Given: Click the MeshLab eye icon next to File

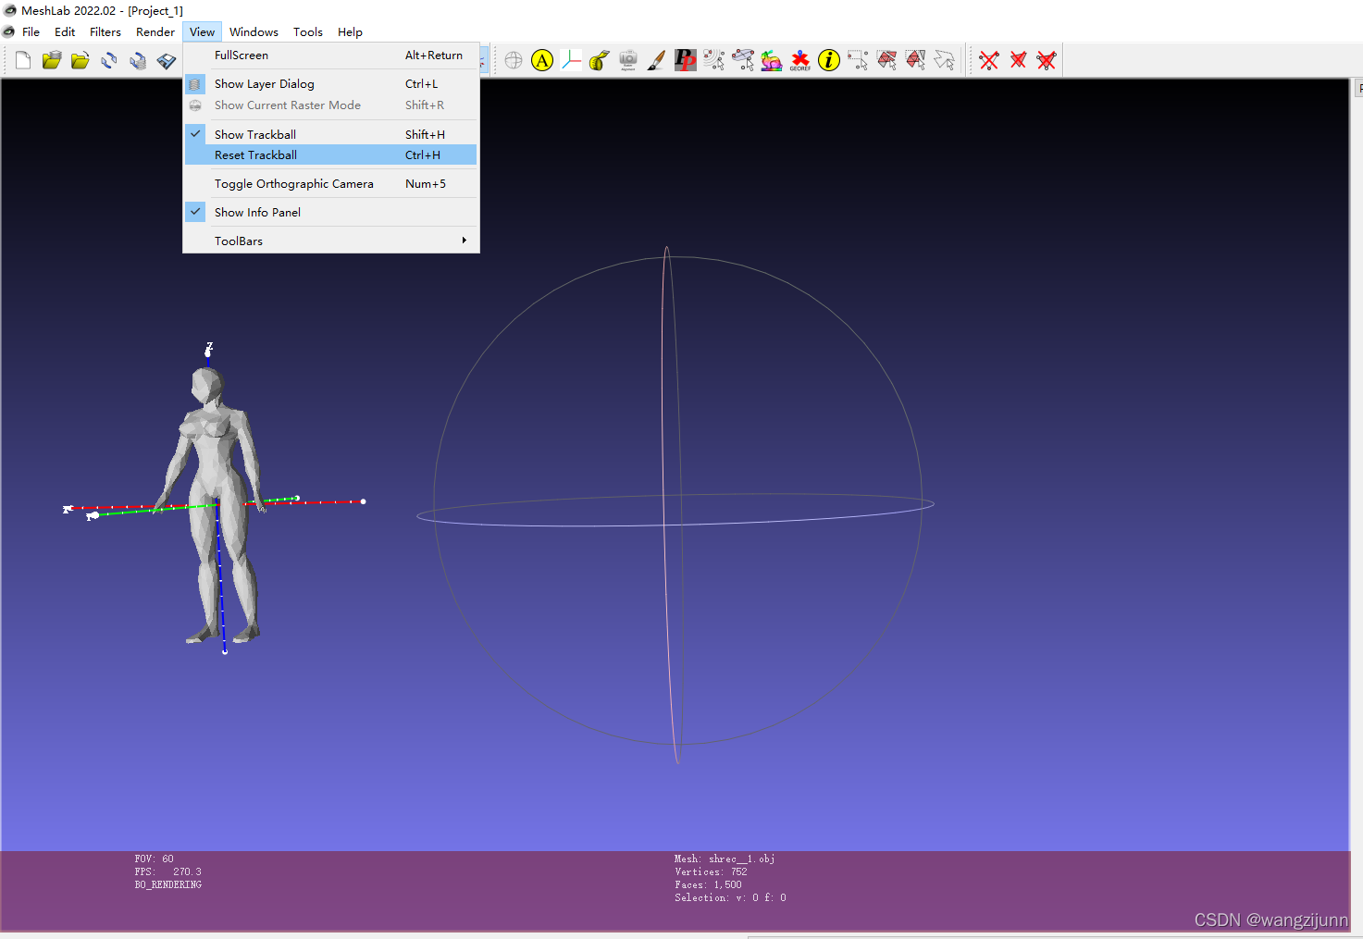Looking at the screenshot, I should click(x=9, y=31).
